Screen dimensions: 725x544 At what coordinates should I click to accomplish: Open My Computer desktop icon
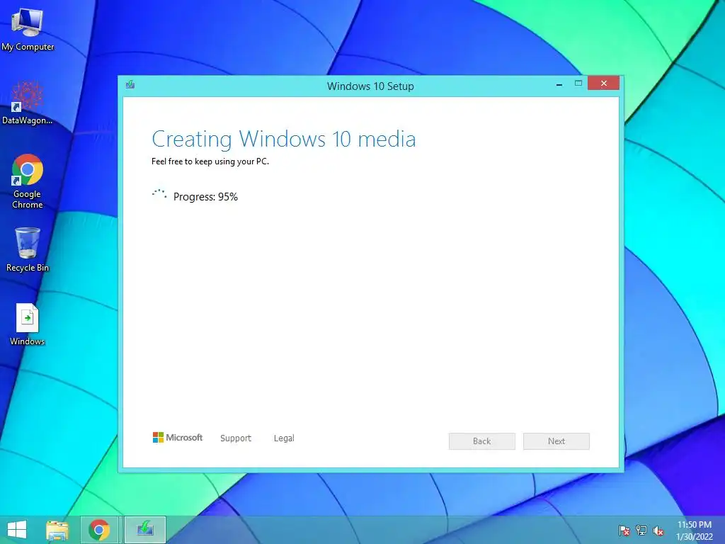[28, 30]
